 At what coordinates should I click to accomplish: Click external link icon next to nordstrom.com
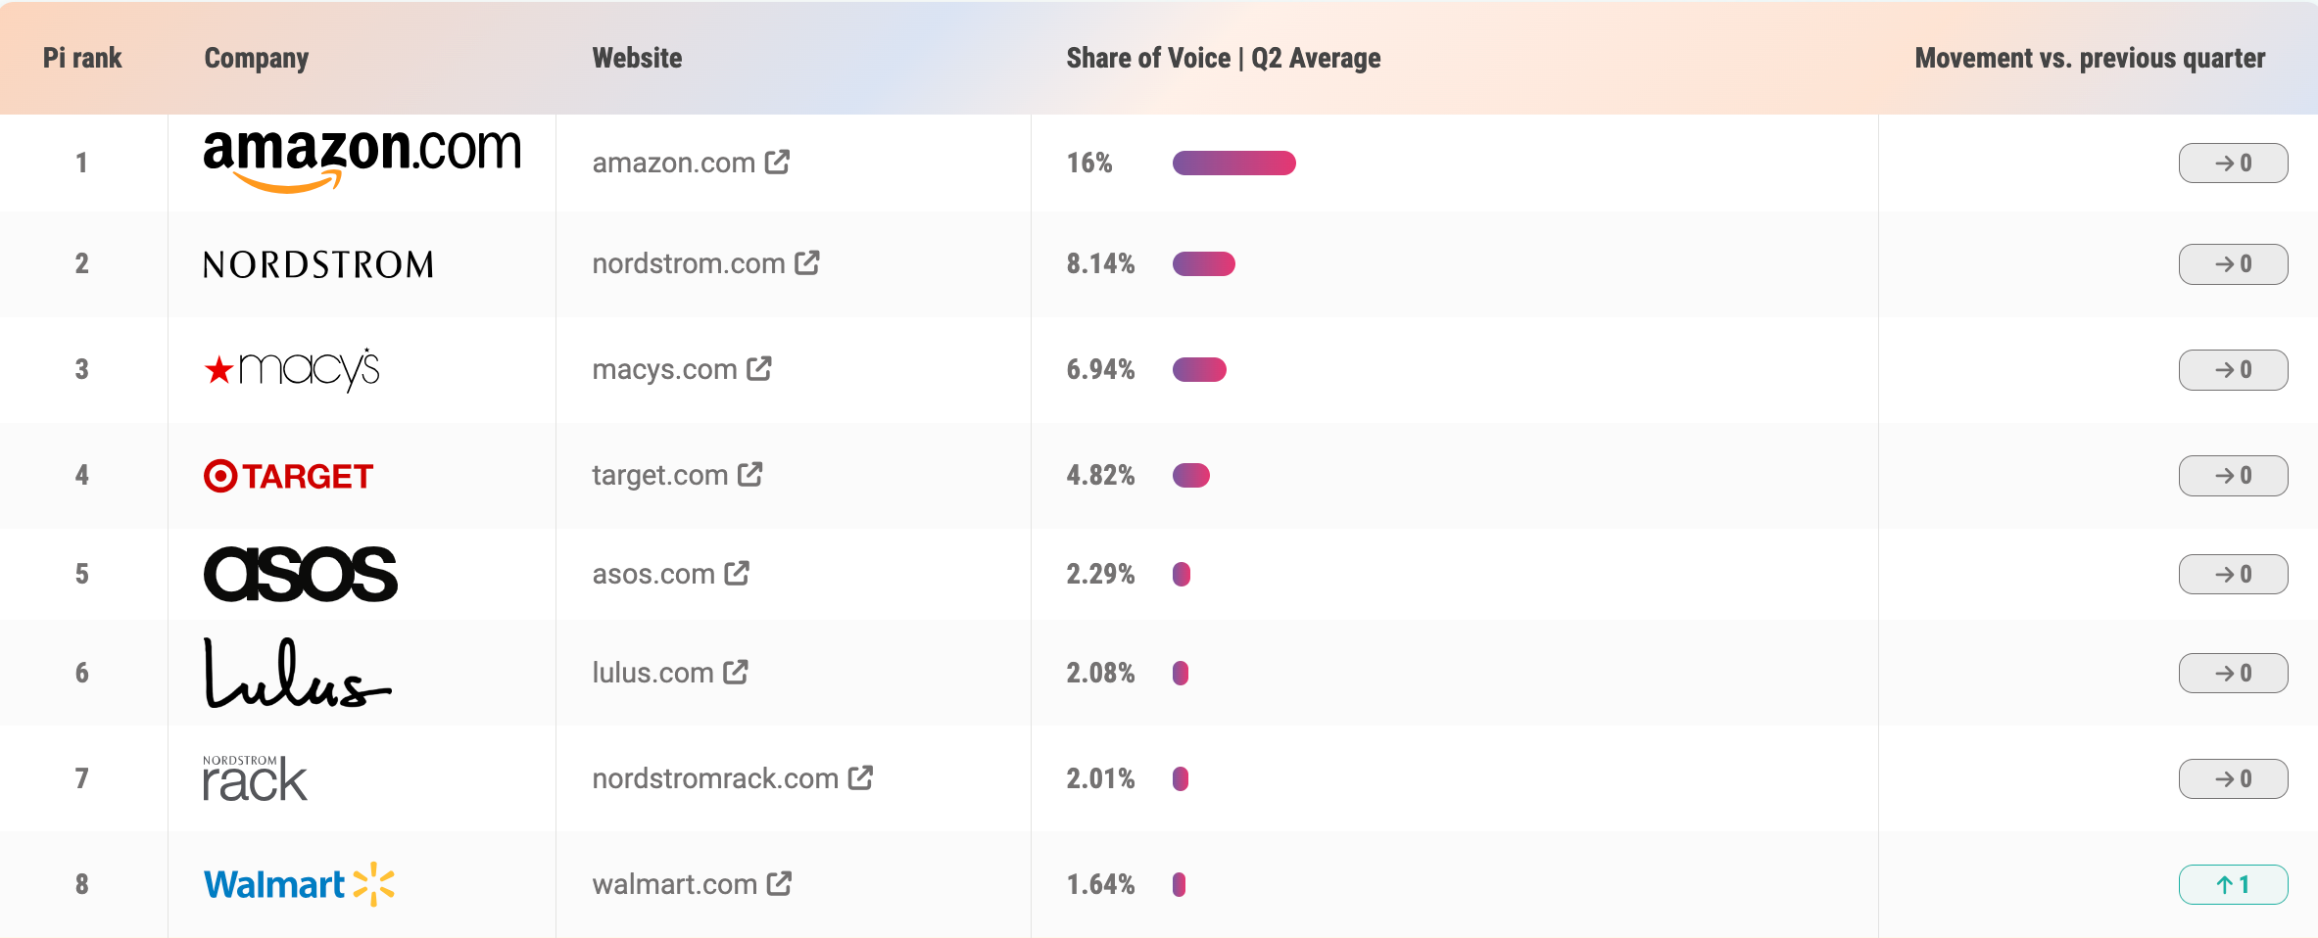807,262
